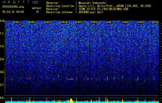Click the 0452 time marker
Screen dimensions: 162x103
coord(32,22)
